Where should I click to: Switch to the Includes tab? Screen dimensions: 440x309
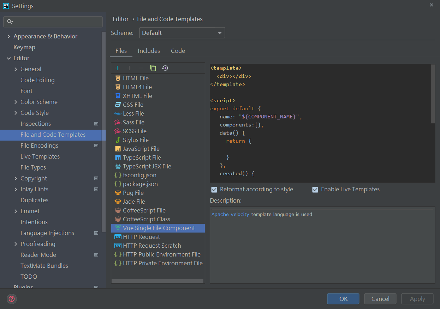click(x=149, y=51)
